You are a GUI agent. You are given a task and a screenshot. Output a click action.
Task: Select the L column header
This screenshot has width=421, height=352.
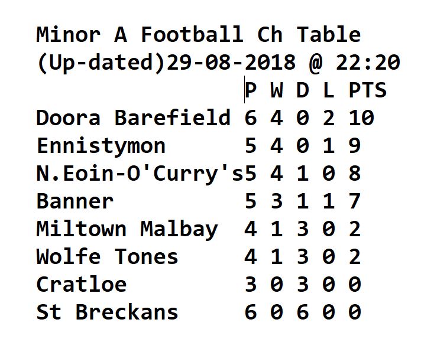tap(329, 90)
